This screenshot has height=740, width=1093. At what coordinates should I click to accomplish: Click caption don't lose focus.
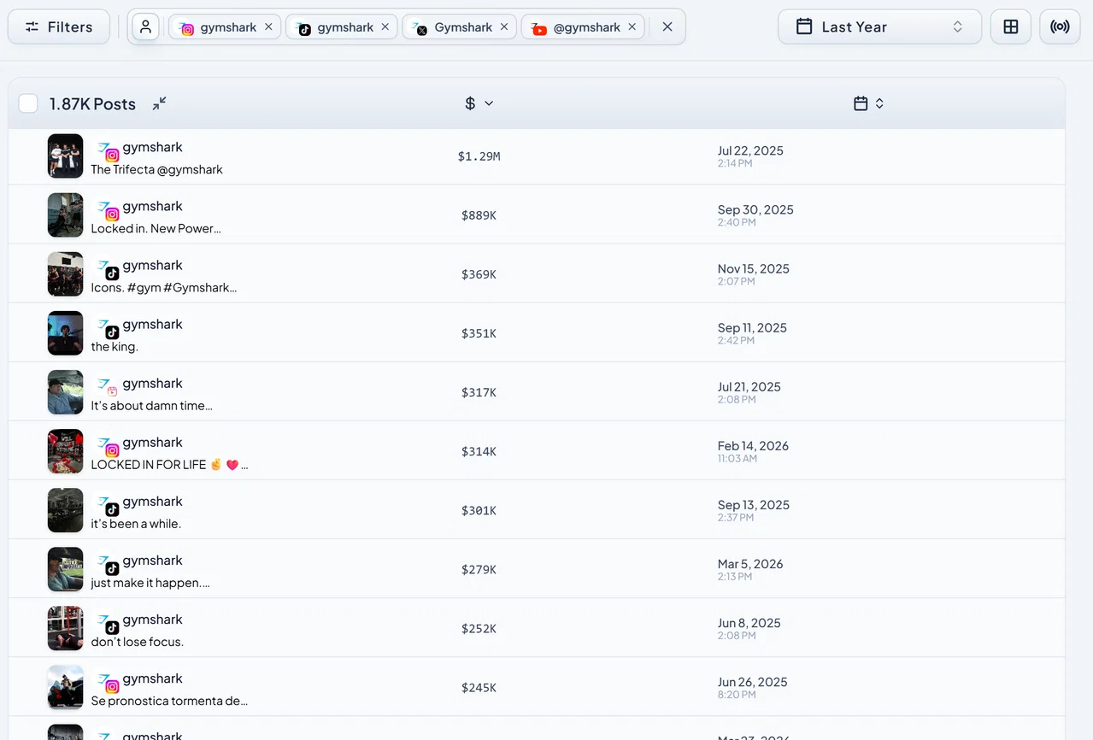pyautogui.click(x=138, y=641)
